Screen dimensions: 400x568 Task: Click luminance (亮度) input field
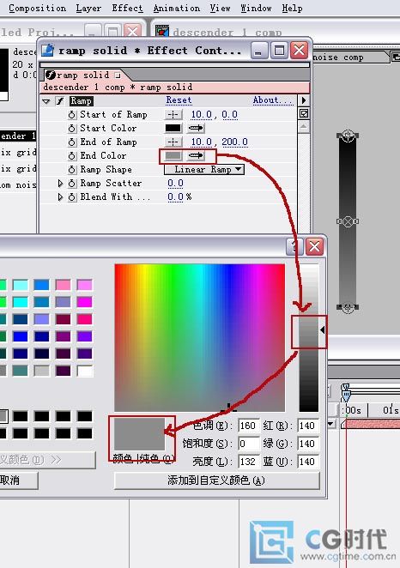(x=249, y=462)
